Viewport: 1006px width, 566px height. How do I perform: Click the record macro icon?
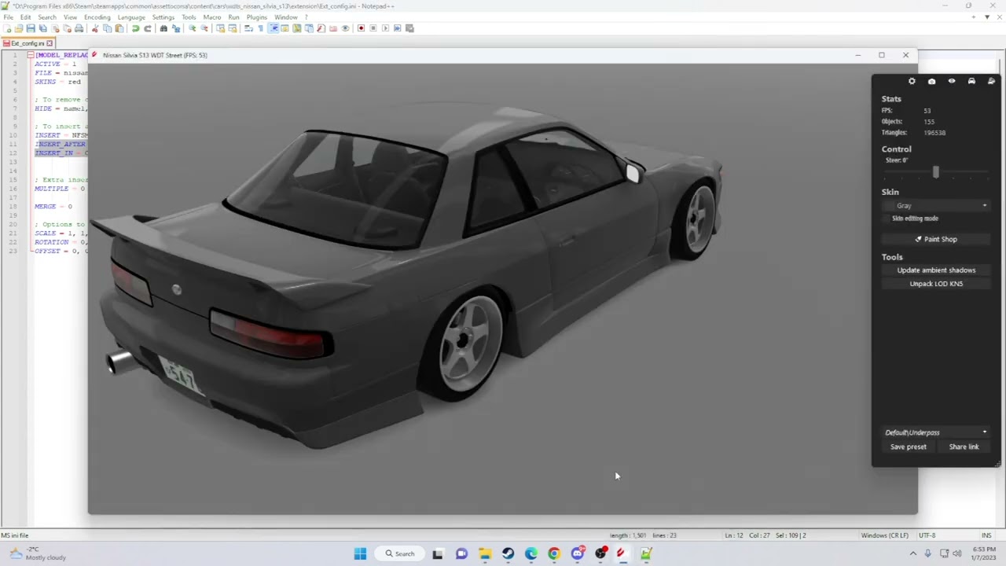pos(361,28)
